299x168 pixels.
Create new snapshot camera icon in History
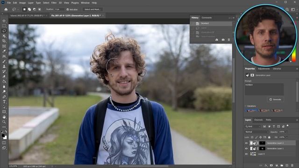223,40
